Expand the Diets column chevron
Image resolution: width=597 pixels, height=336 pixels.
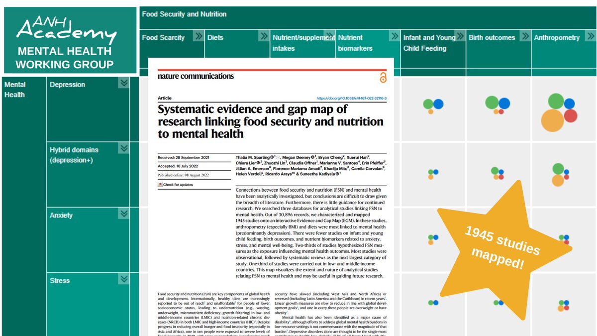pos(264,36)
